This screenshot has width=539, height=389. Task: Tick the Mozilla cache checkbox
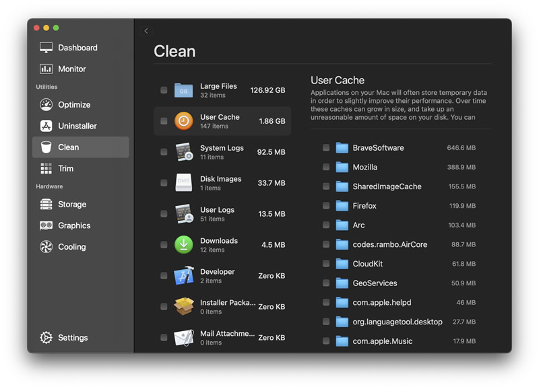coord(326,167)
